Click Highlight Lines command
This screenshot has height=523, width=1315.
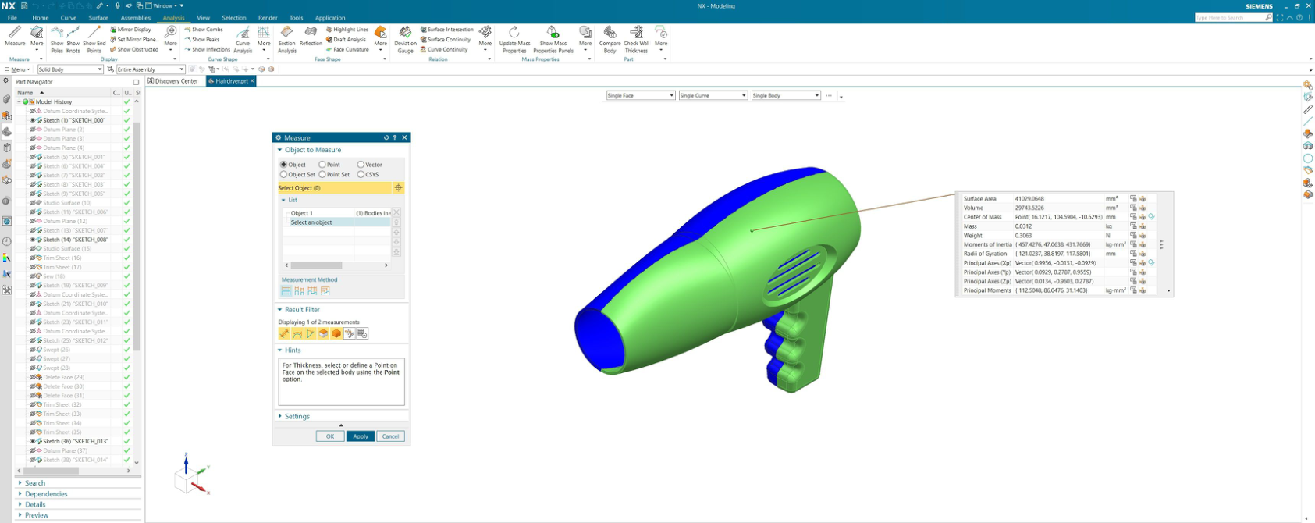click(x=347, y=30)
